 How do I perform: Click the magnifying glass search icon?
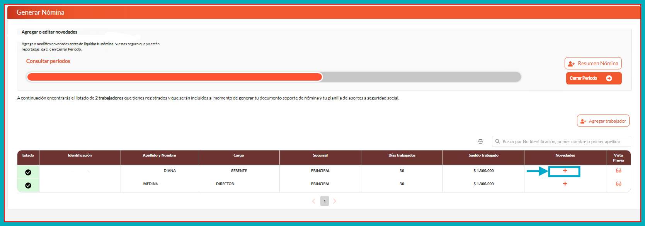(x=498, y=142)
